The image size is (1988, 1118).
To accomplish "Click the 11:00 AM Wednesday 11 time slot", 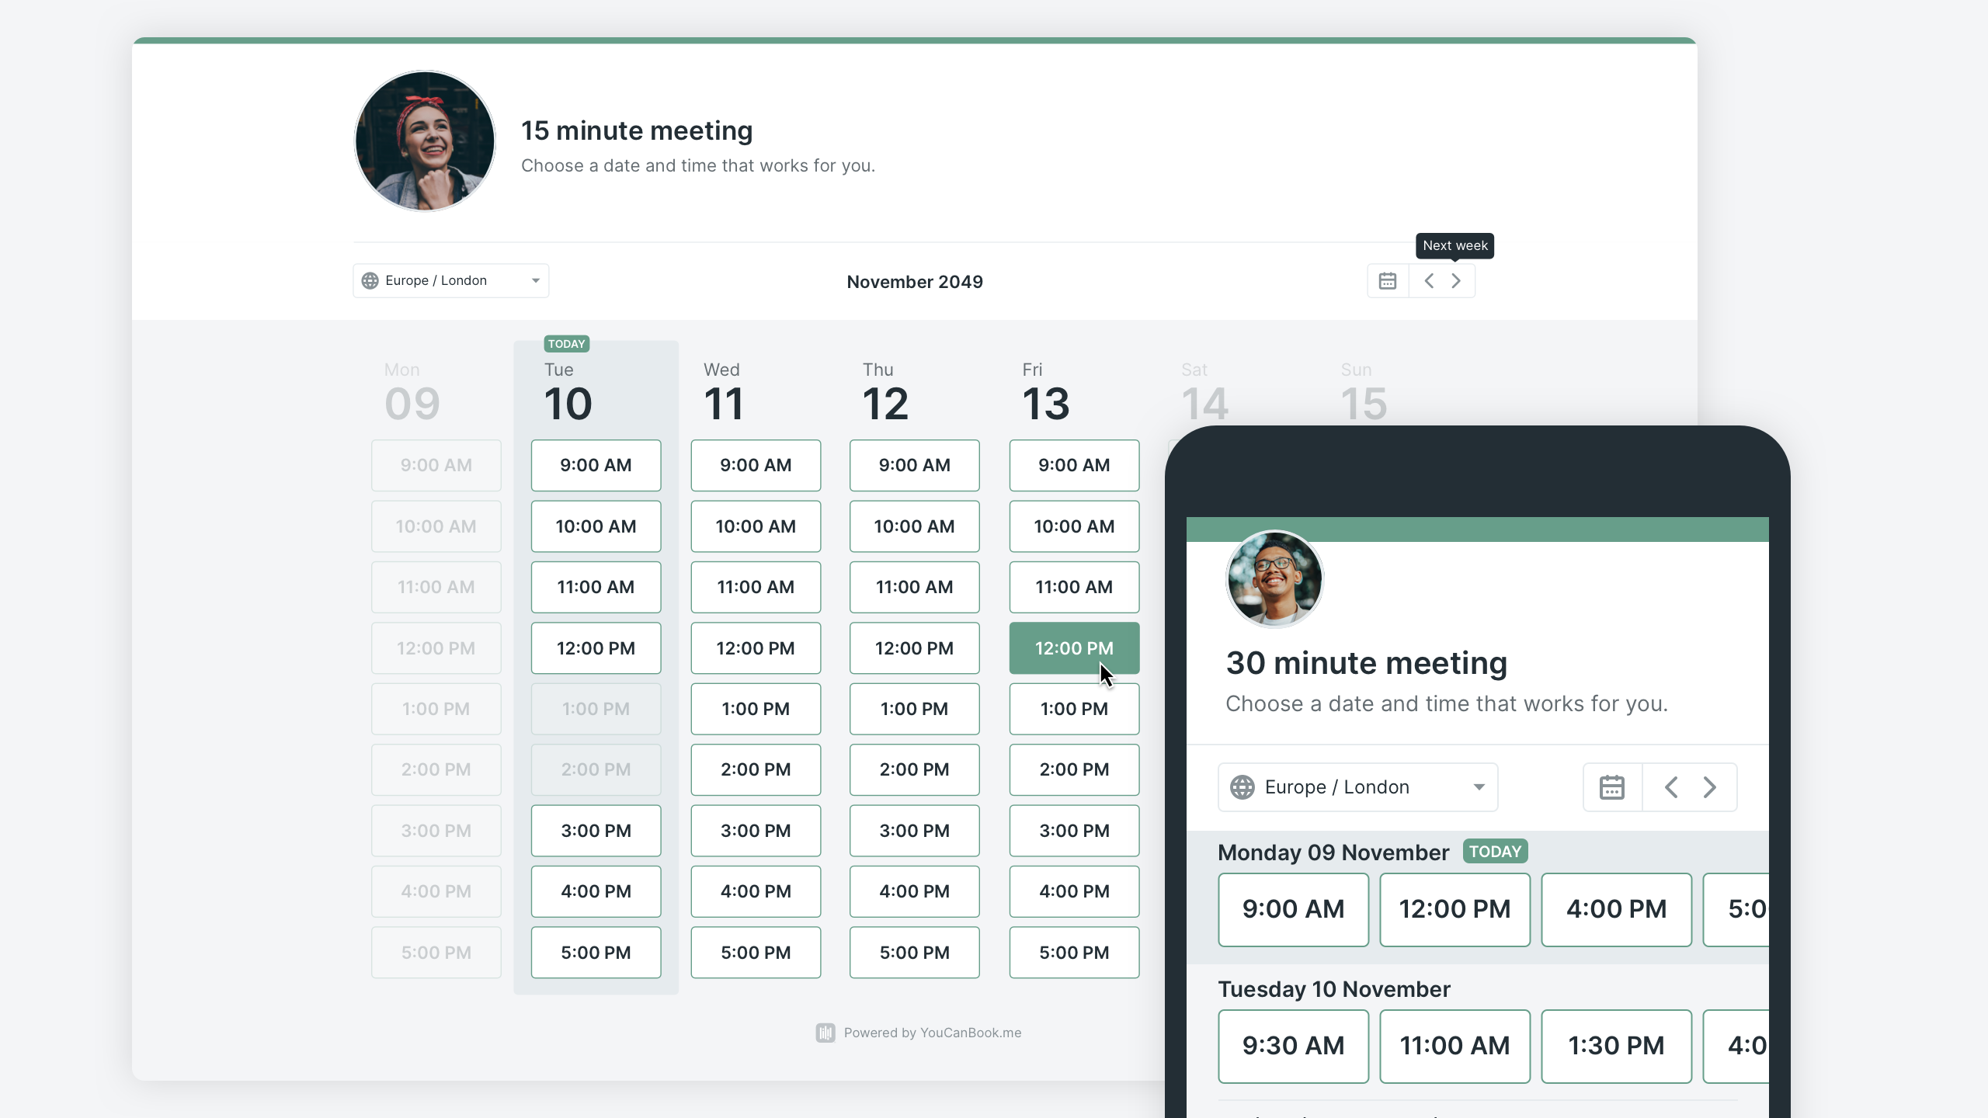I will (x=755, y=587).
